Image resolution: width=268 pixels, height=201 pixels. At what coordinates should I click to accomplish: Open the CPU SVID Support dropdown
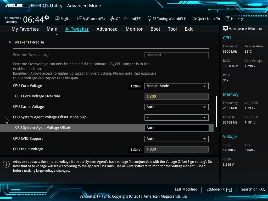(x=177, y=139)
